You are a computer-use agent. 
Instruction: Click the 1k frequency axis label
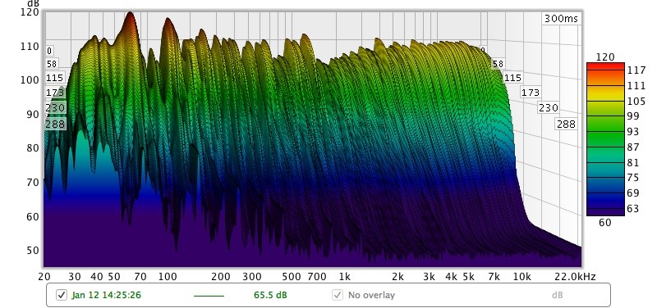344,277
